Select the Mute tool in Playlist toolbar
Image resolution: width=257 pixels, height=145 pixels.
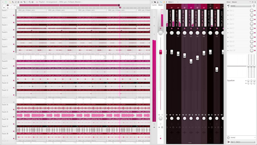pos(19,2)
